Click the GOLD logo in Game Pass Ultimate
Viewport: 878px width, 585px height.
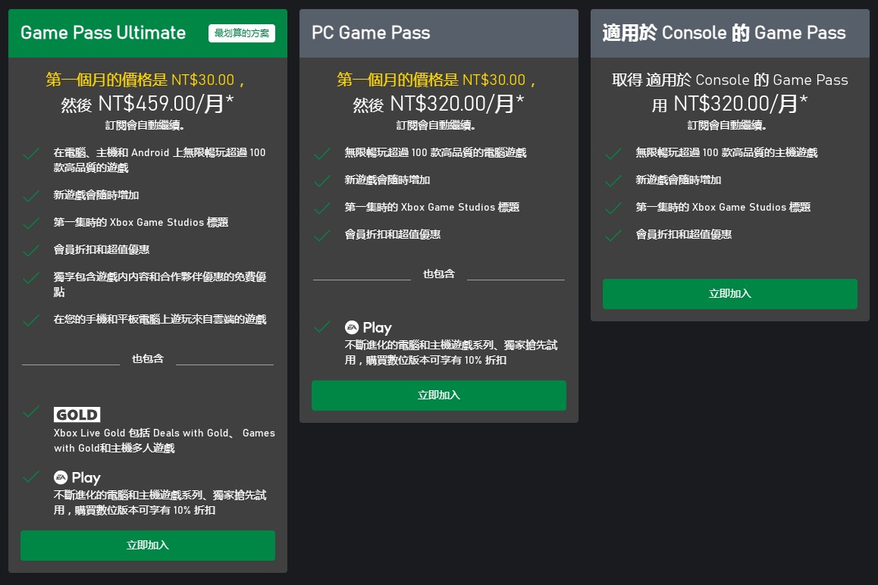tap(77, 415)
